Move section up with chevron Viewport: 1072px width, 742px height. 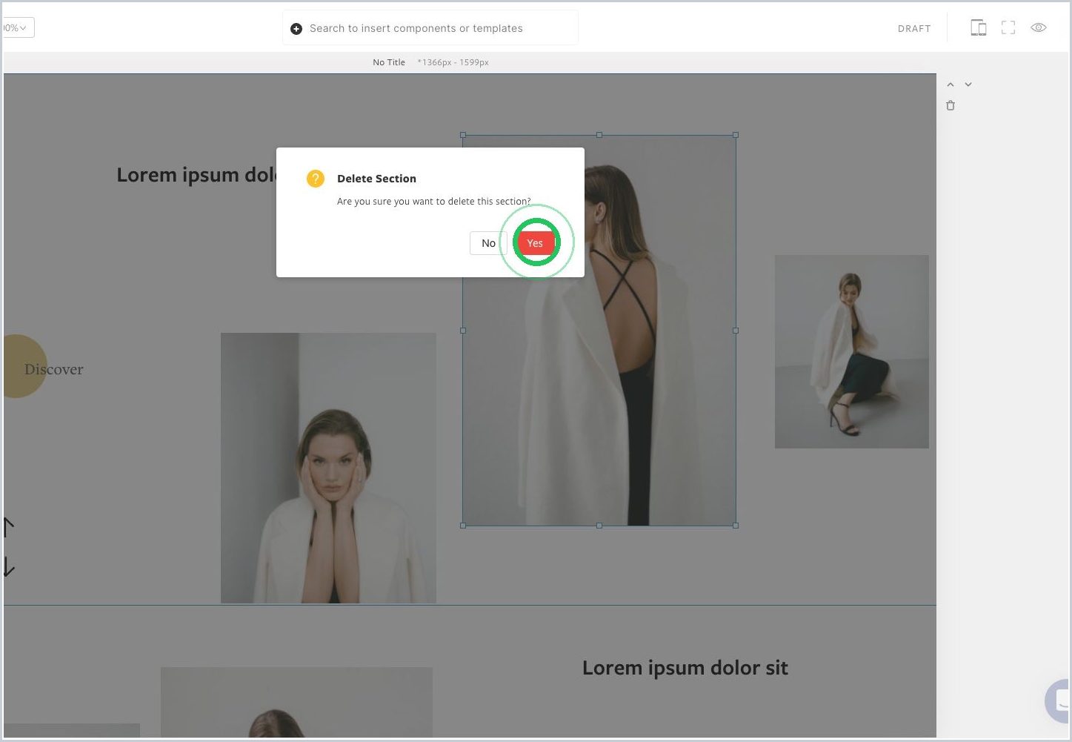click(951, 85)
